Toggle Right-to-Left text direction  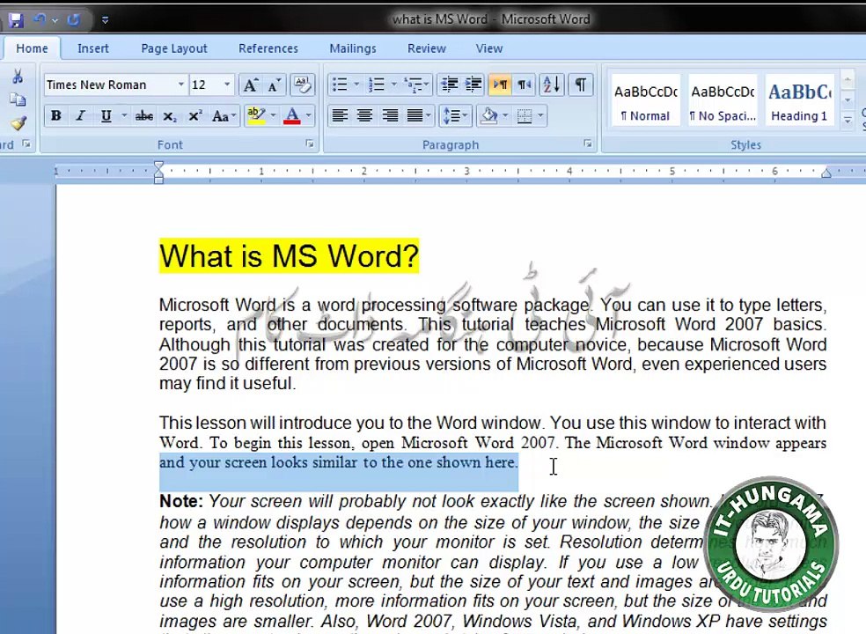pyautogui.click(x=525, y=85)
